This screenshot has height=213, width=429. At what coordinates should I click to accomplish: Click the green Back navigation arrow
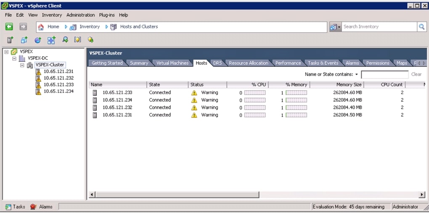point(9,26)
